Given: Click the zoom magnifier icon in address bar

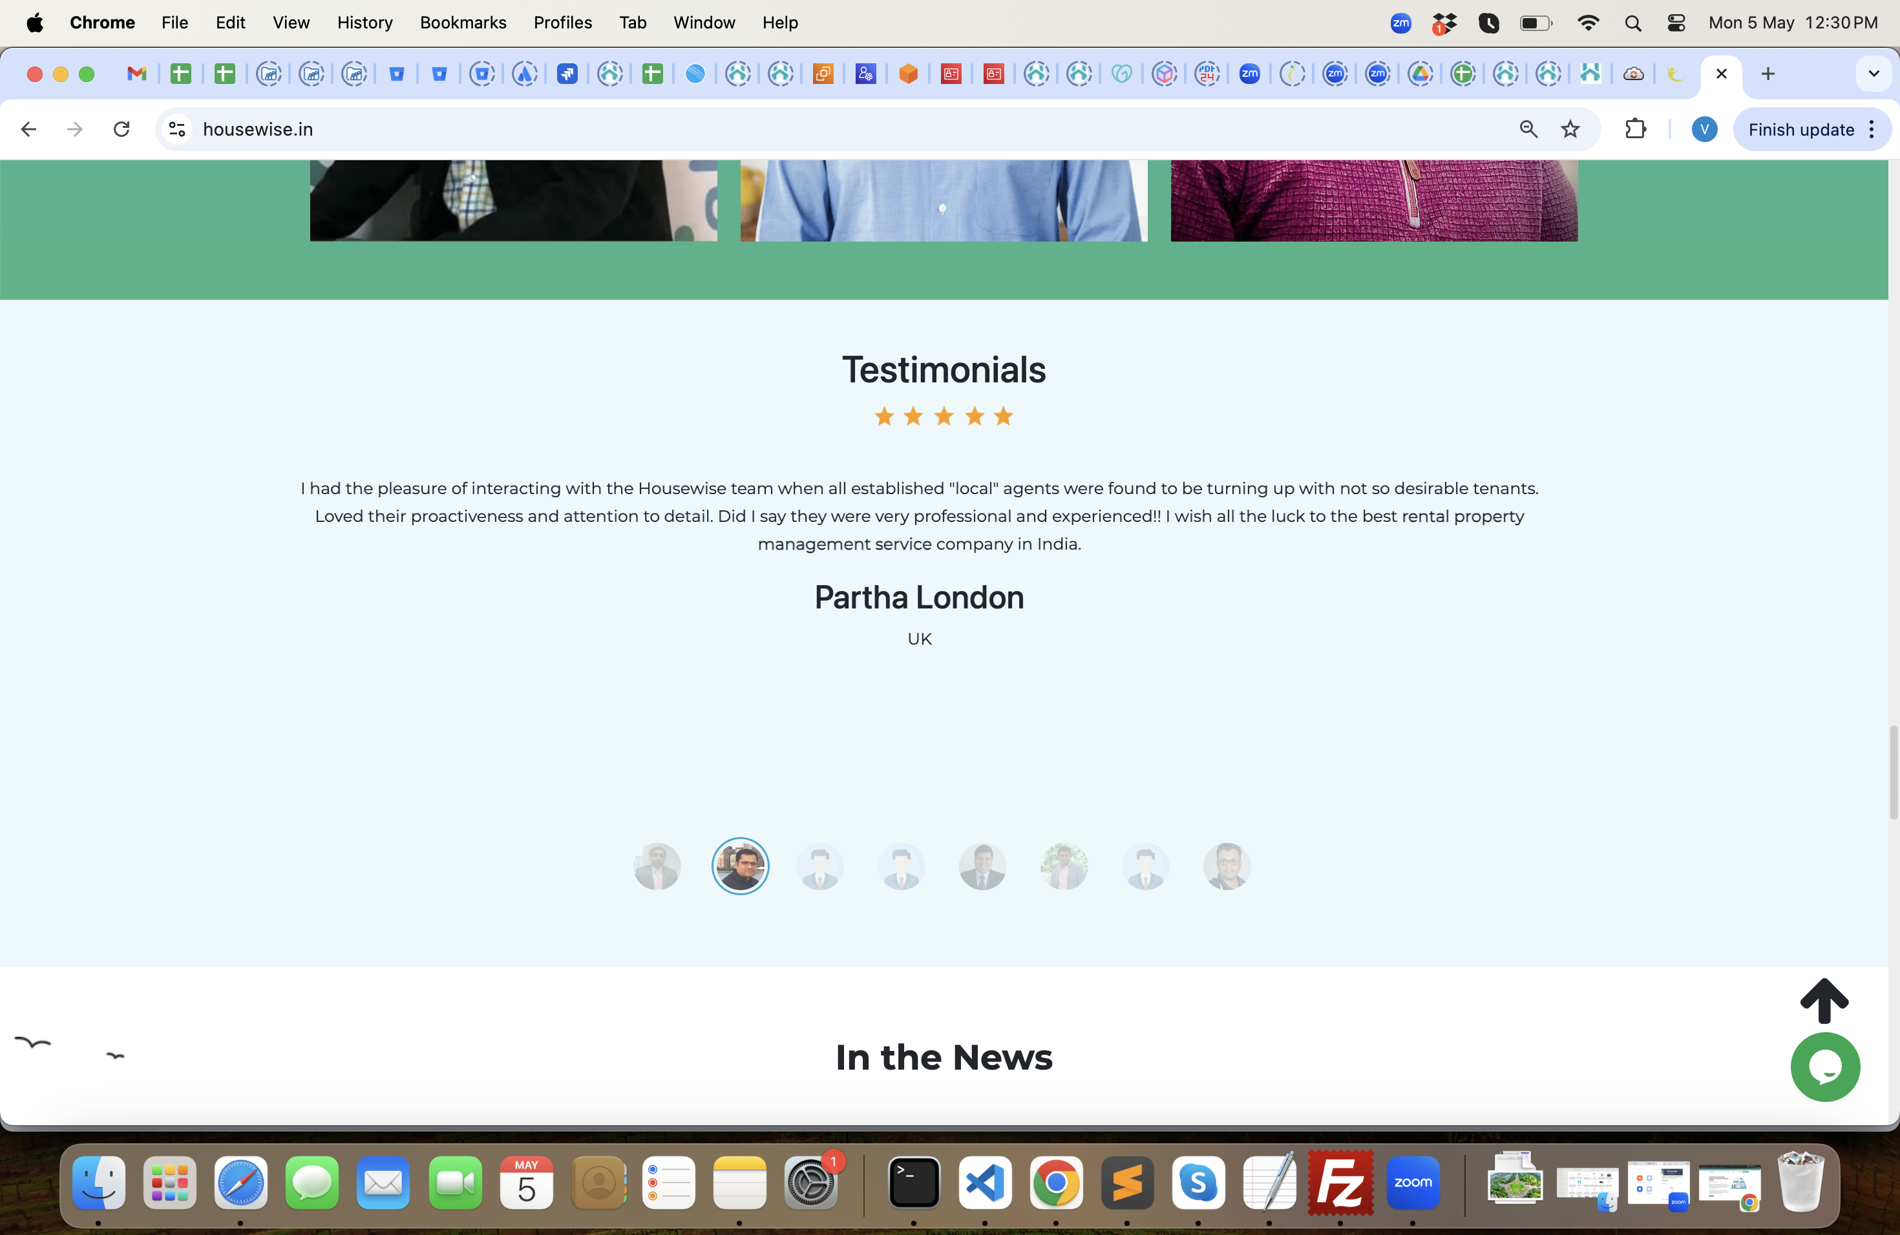Looking at the screenshot, I should tap(1528, 129).
